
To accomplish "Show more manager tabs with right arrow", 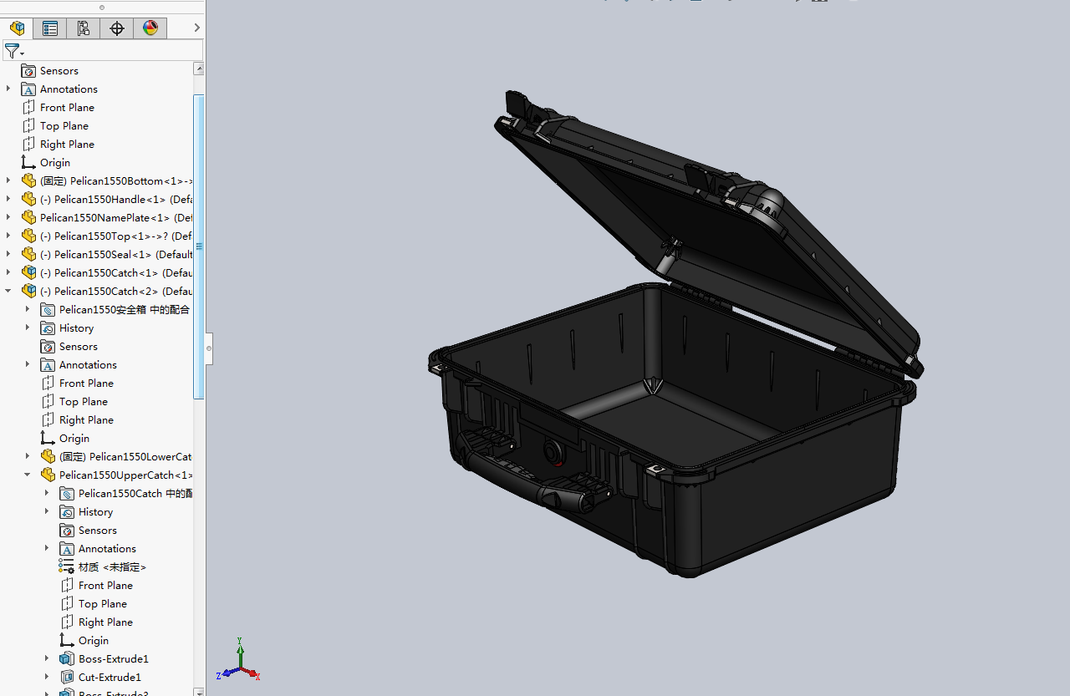I will point(196,28).
